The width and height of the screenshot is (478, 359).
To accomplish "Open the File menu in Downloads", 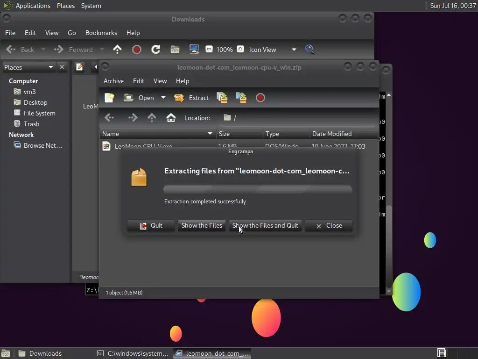I will pyautogui.click(x=10, y=33).
